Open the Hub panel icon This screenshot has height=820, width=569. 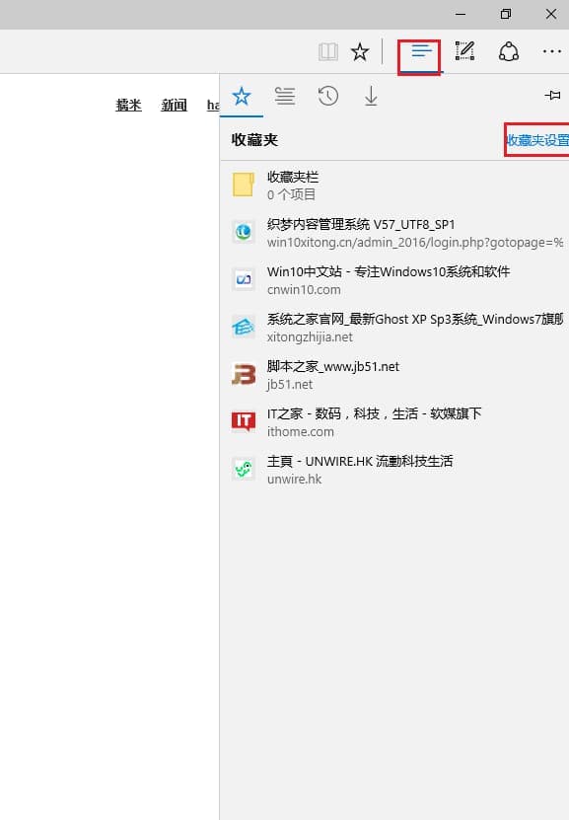(x=421, y=51)
